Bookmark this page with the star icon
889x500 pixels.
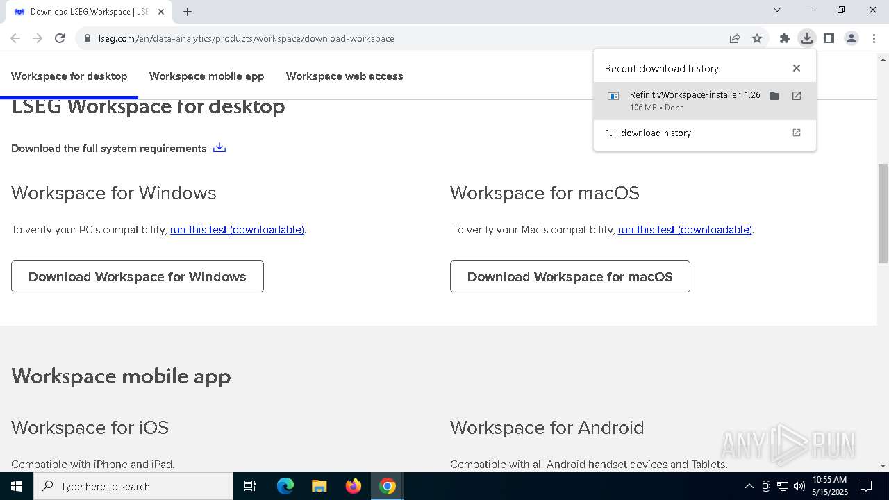pyautogui.click(x=757, y=38)
